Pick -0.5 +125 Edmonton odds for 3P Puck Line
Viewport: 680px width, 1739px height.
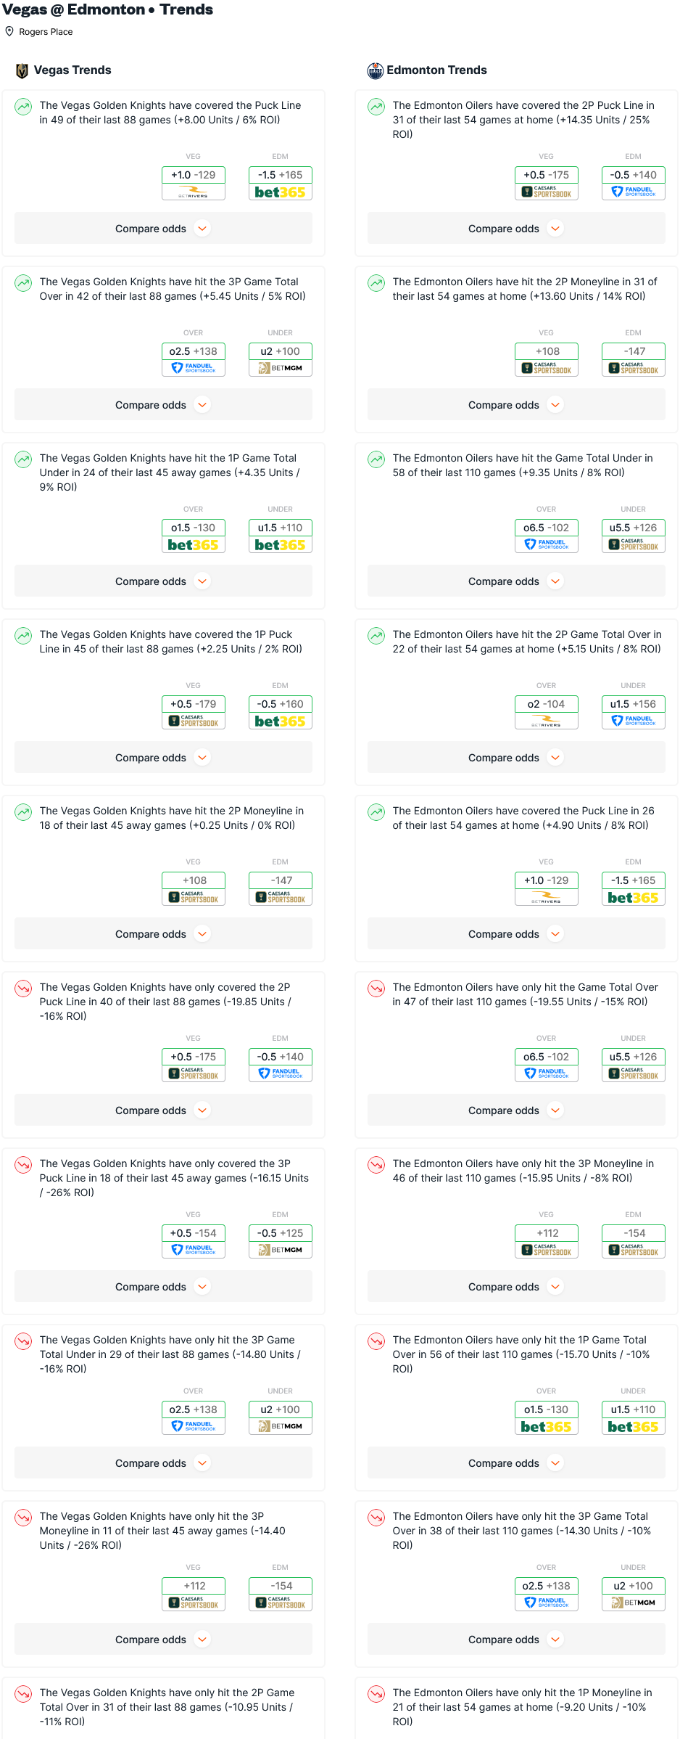tap(280, 1233)
